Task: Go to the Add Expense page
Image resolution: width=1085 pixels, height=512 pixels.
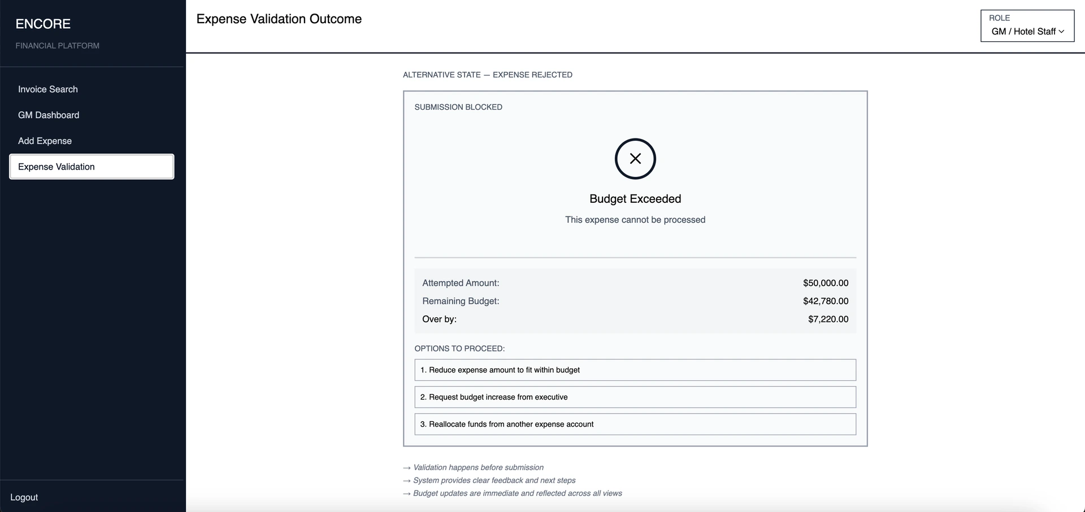Action: (45, 141)
